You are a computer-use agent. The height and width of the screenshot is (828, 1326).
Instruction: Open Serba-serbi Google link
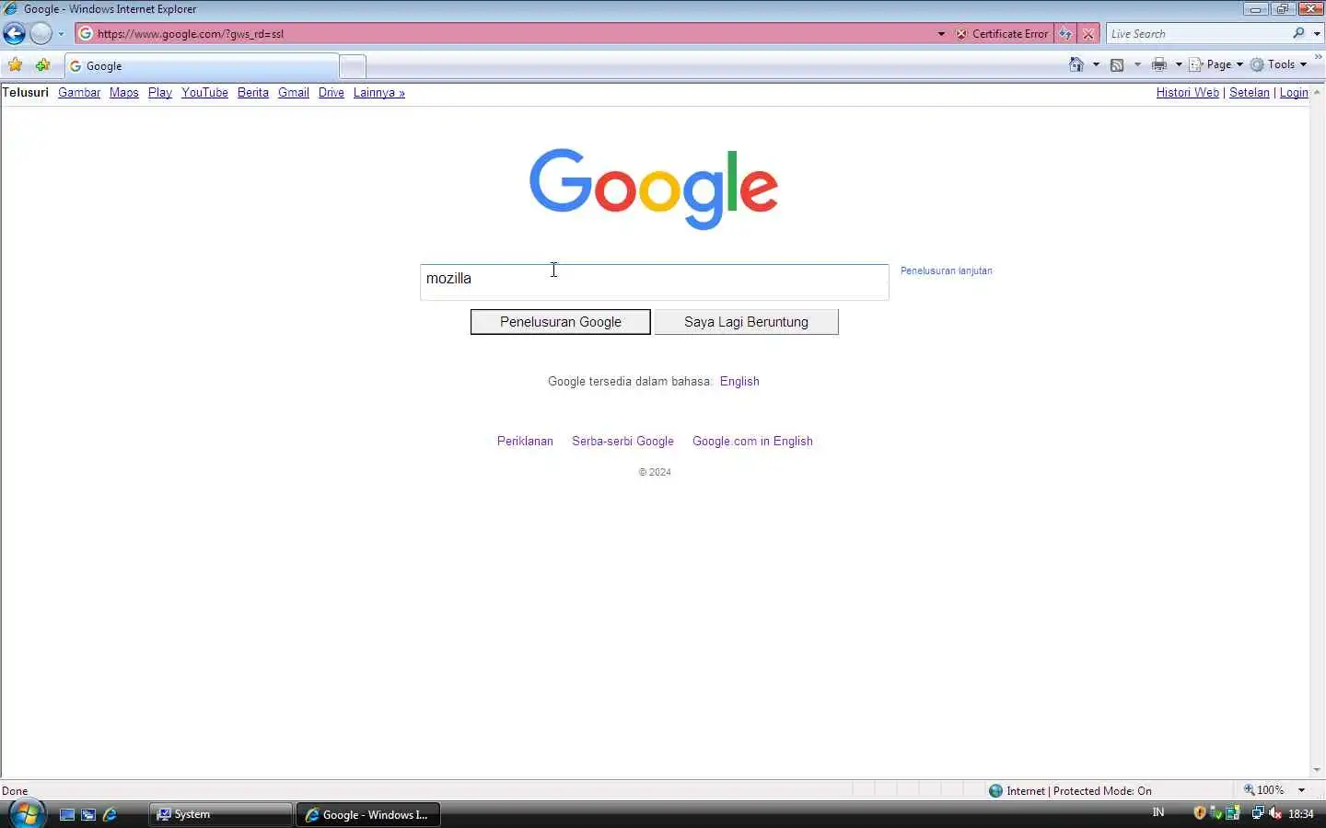622,442
